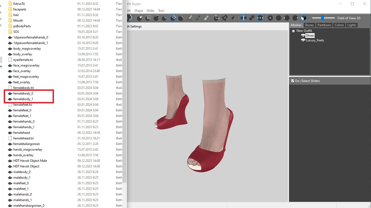
Task: Open the Slider menu
Action: [150, 11]
